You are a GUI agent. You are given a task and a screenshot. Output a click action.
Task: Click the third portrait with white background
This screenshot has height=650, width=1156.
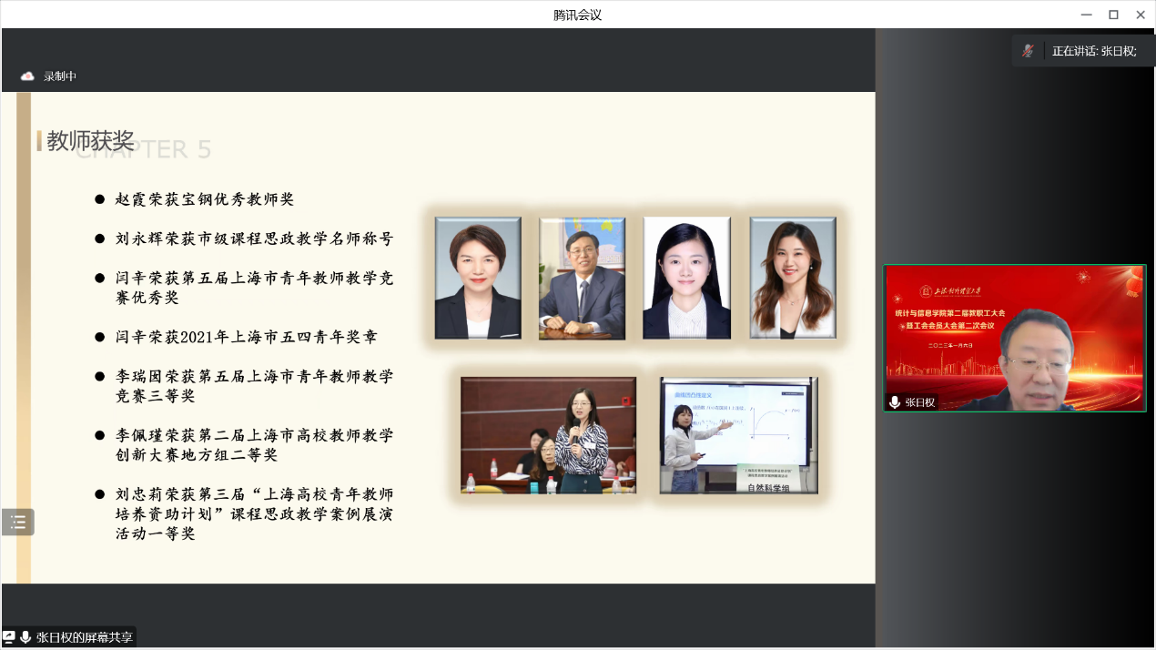pyautogui.click(x=686, y=278)
